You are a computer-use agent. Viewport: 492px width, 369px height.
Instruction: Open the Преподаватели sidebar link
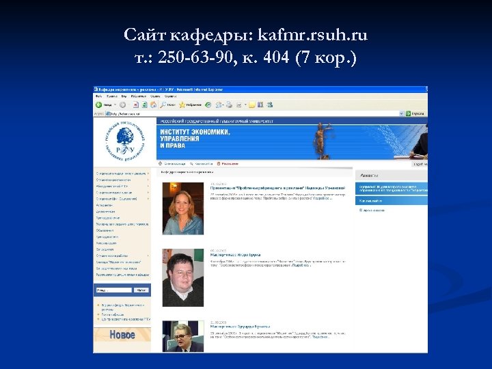point(107,237)
